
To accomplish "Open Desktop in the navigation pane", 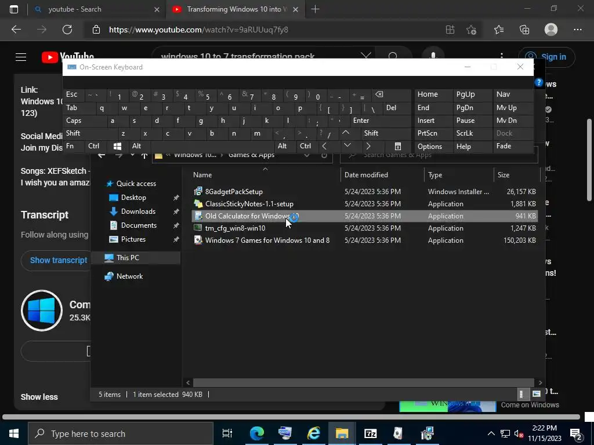I will (133, 198).
